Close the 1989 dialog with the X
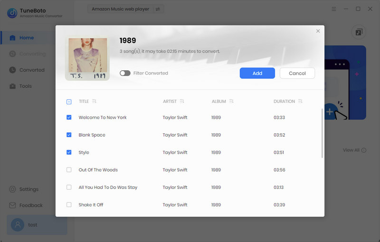380x242 pixels. [318, 31]
